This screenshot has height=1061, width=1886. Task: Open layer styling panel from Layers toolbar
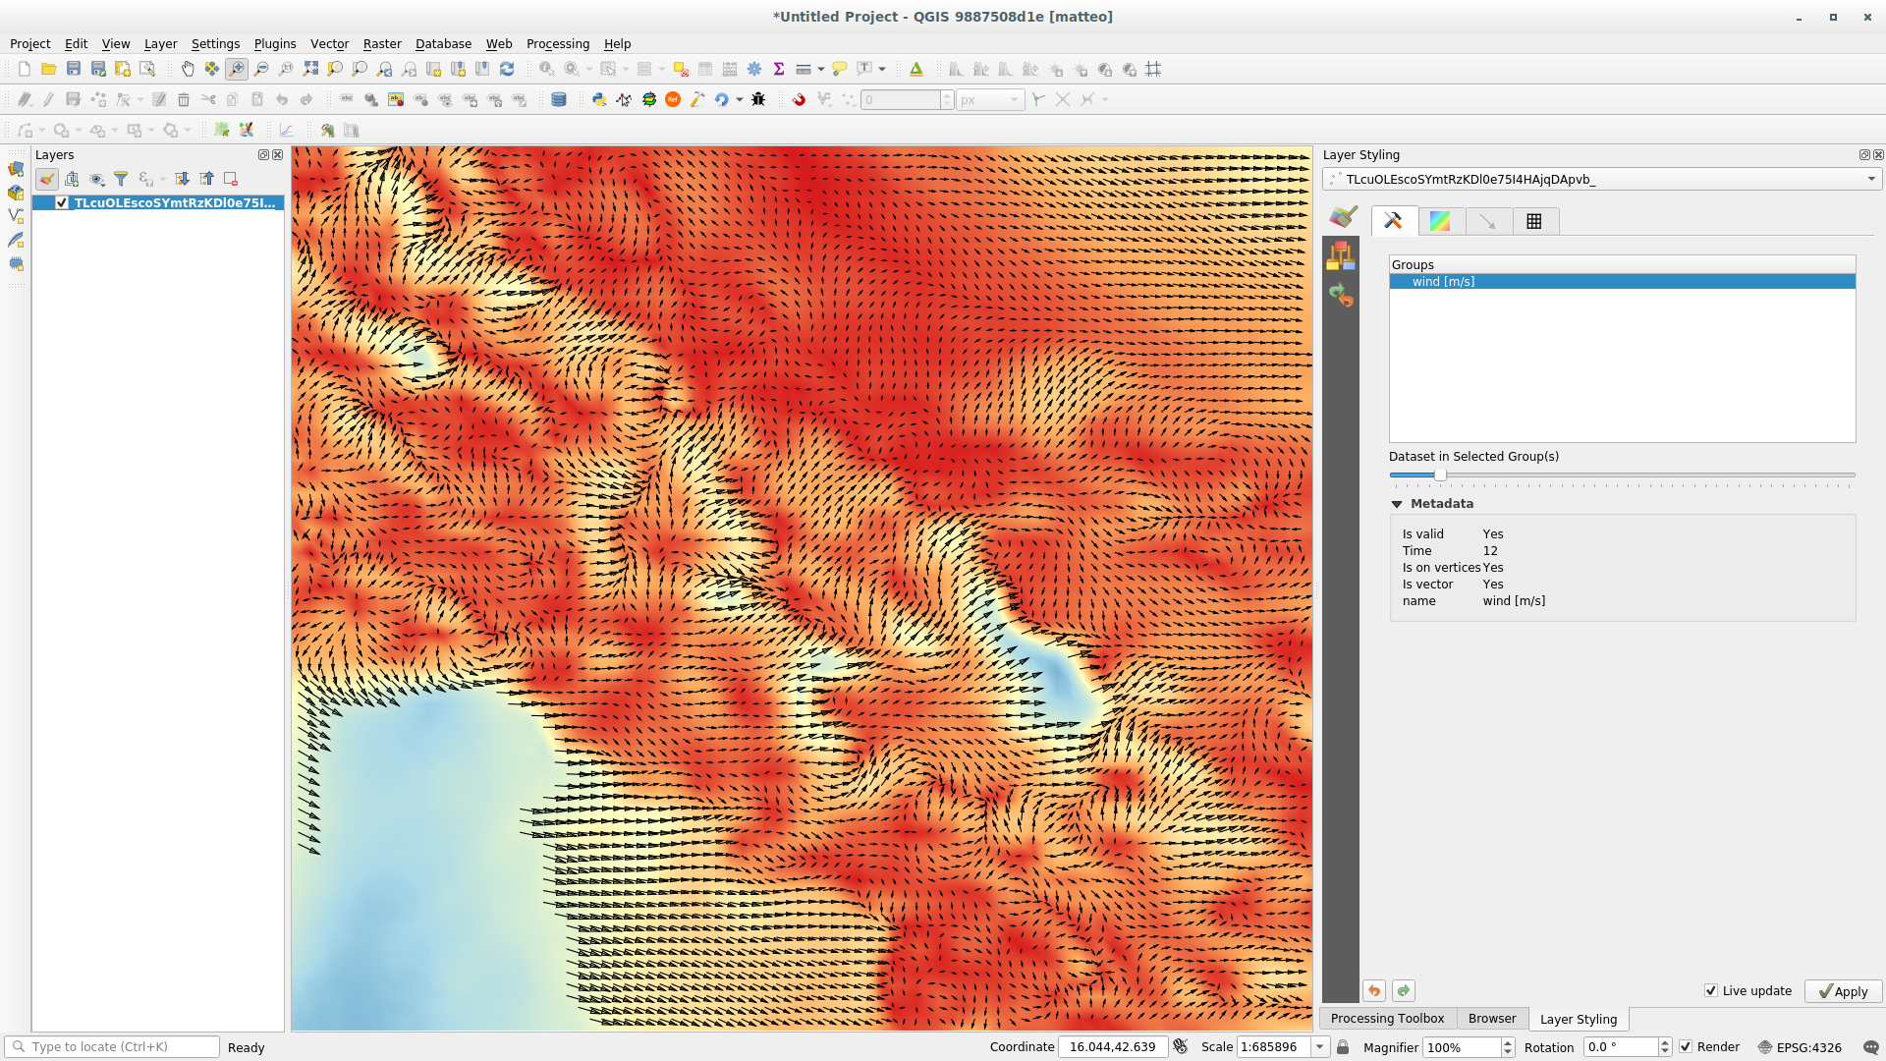[x=47, y=179]
